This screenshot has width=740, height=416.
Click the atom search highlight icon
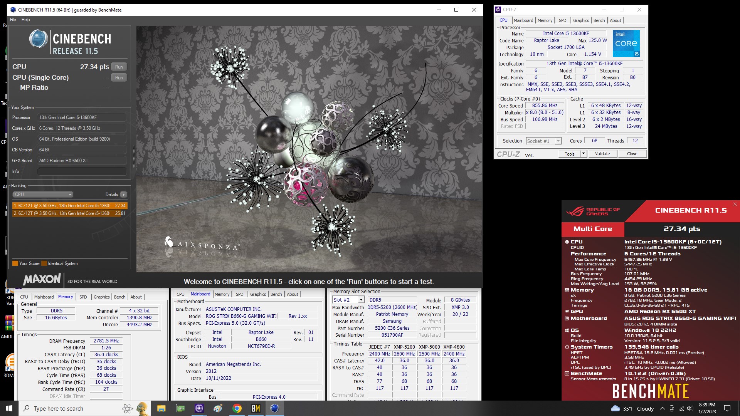[x=127, y=408]
